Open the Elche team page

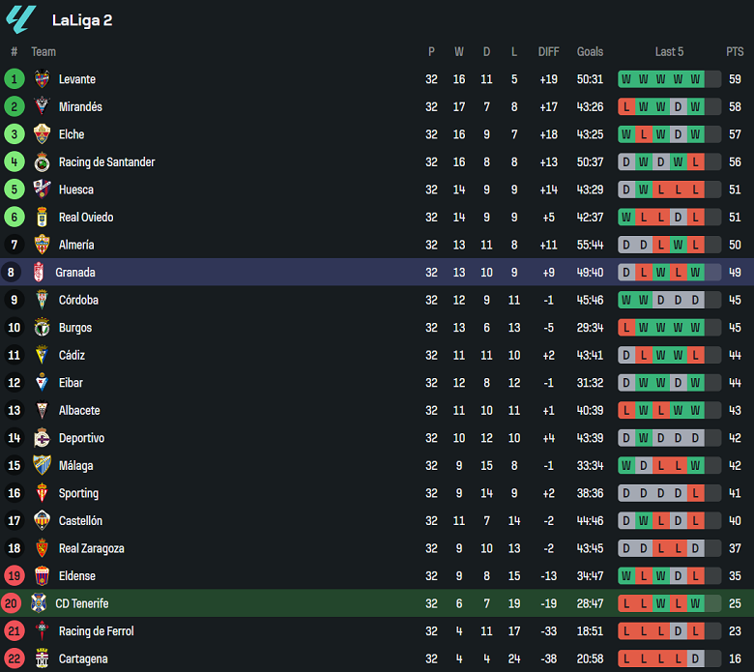[72, 134]
